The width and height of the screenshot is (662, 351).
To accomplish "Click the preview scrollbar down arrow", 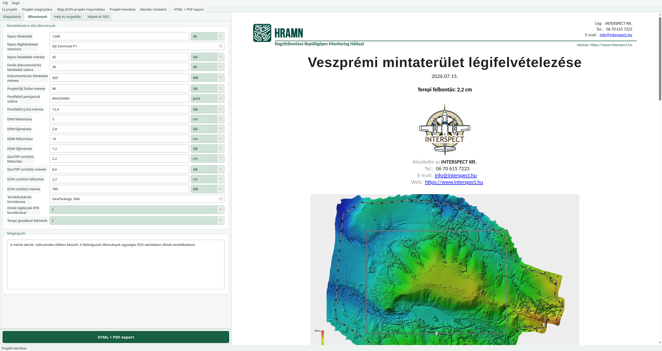I will click(x=660, y=342).
